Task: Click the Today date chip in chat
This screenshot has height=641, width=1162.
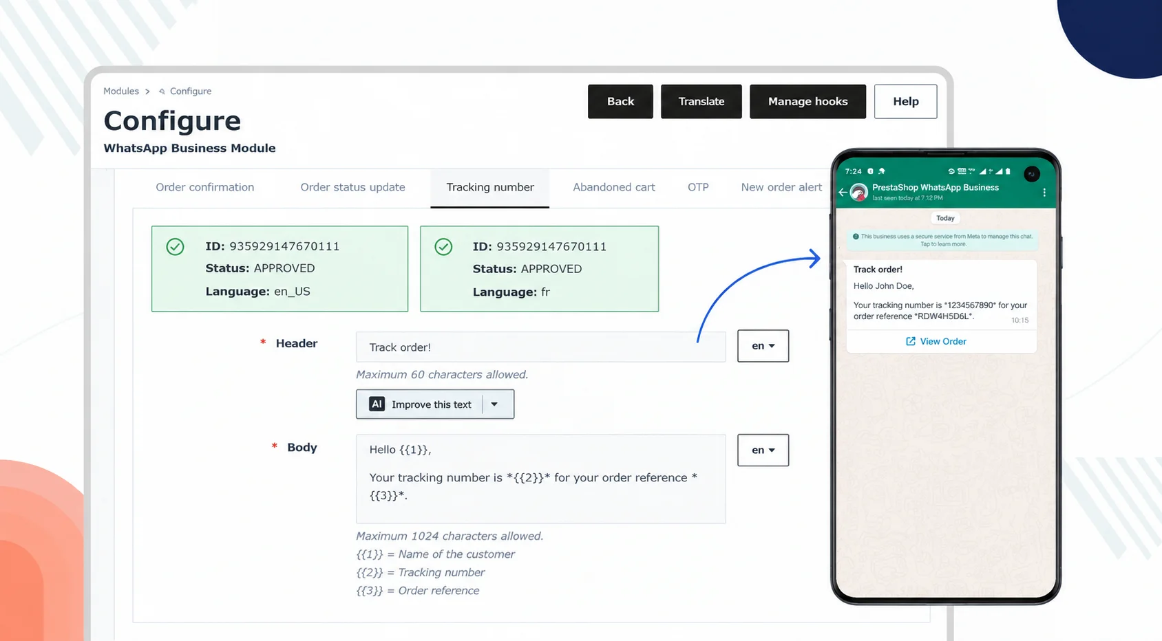Action: 945,218
